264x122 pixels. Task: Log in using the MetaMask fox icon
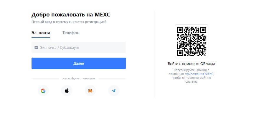coord(90,91)
